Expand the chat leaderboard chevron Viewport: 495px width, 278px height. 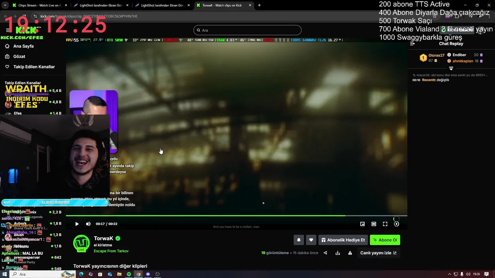coord(451,68)
